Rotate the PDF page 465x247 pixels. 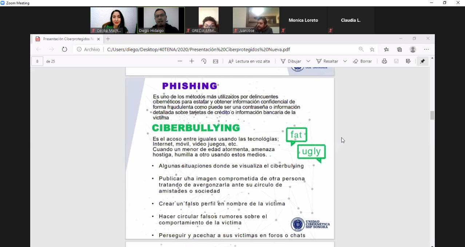click(x=204, y=61)
